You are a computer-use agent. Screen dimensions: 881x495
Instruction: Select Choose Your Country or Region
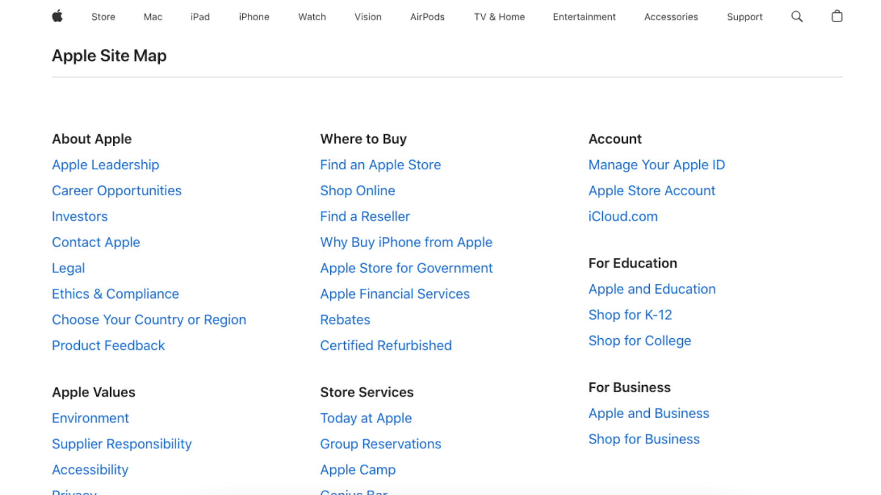click(x=149, y=320)
